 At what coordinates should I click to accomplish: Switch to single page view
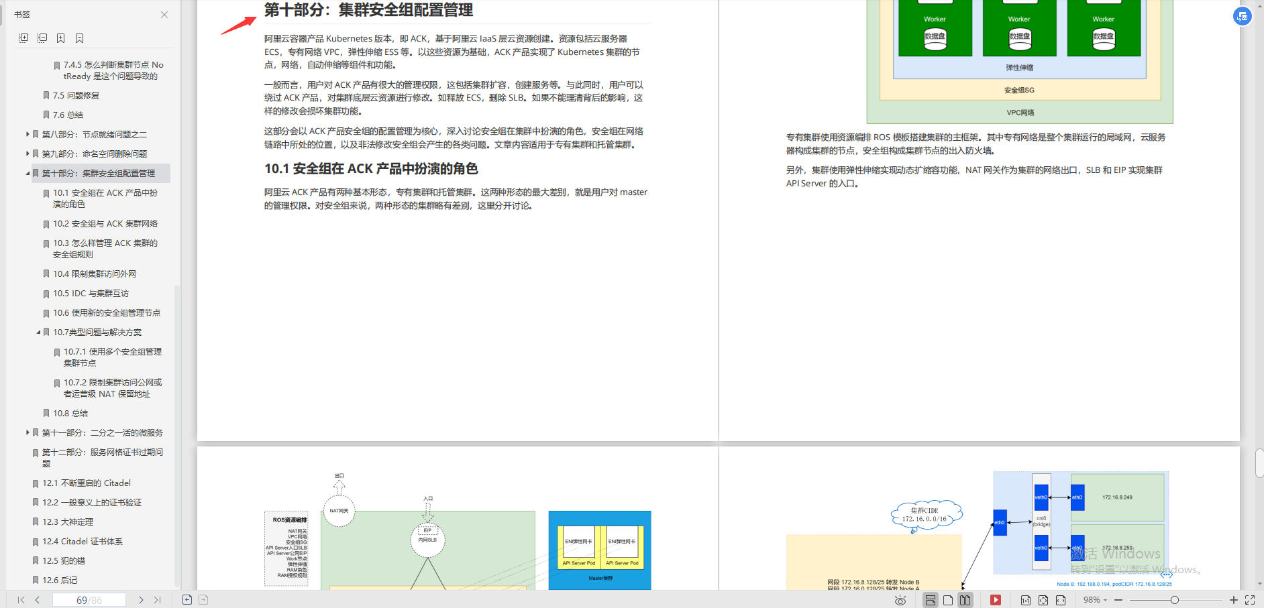tap(948, 600)
